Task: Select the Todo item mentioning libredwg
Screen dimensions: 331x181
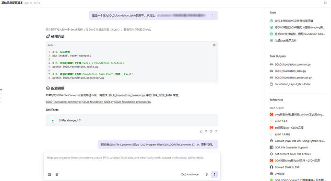Action: click(299, 27)
